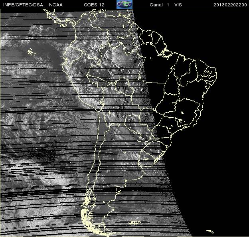This screenshot has height=237, width=249.
Task: Select the INPE/CPTEC/DSA header text
Action: (23, 5)
